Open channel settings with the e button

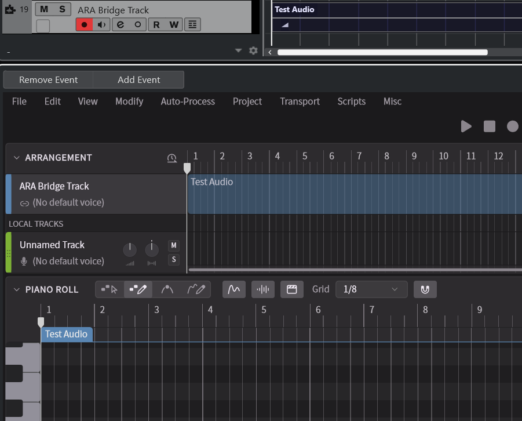pos(121,25)
